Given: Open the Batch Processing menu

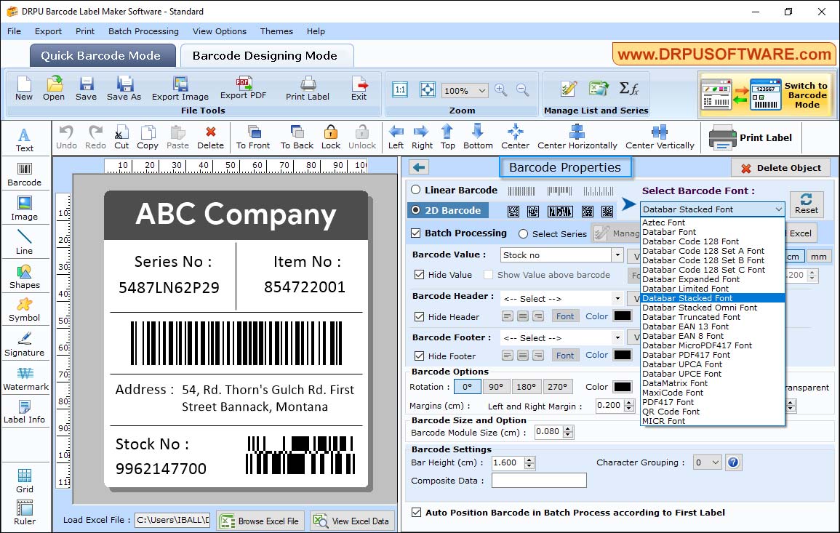Looking at the screenshot, I should (143, 31).
